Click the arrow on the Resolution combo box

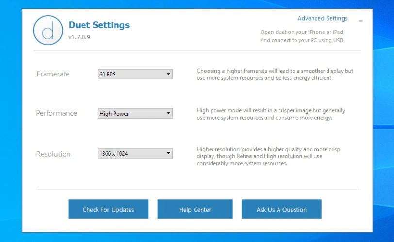168,154
